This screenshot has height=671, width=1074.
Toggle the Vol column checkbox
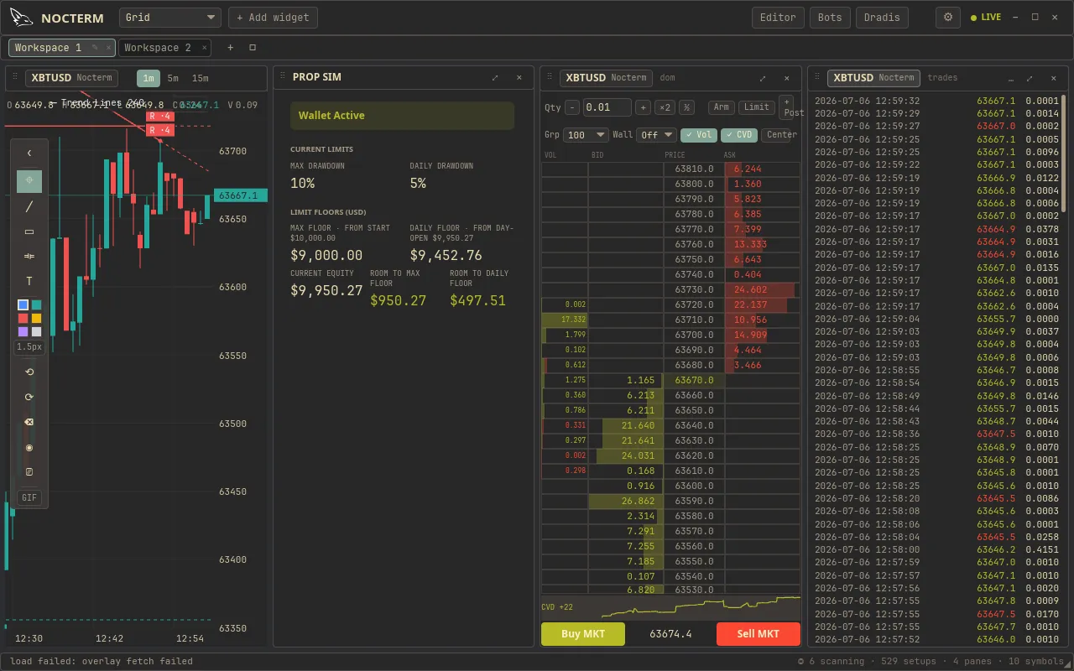pos(699,134)
